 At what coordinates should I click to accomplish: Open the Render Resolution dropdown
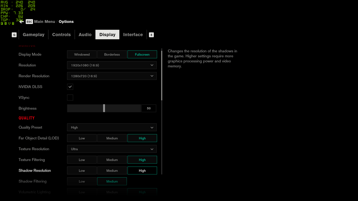(112, 76)
